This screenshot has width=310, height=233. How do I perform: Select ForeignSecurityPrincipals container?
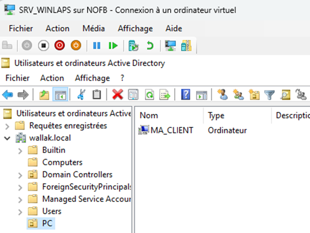point(87,187)
